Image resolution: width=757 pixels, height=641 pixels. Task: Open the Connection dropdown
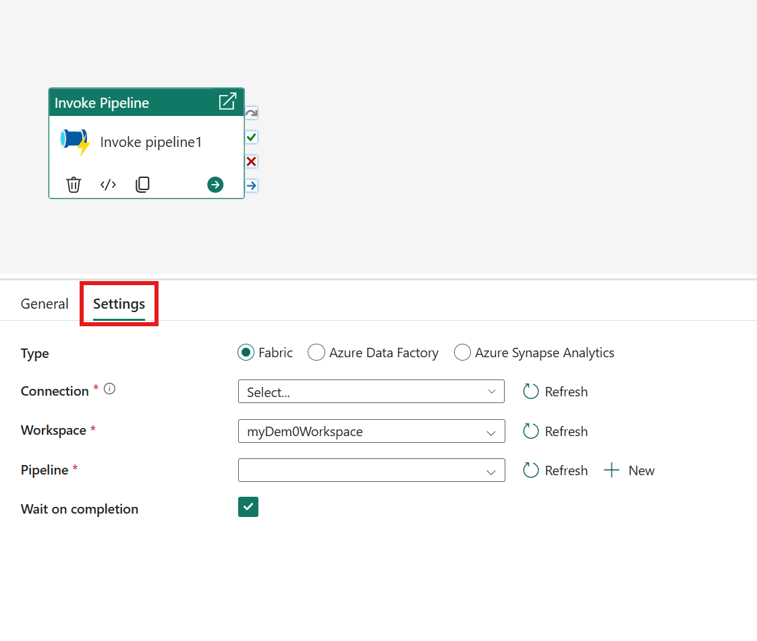(371, 392)
